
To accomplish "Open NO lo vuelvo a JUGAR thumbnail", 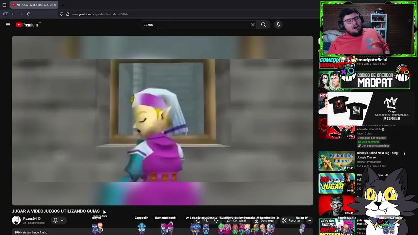I will pyautogui.click(x=337, y=183).
